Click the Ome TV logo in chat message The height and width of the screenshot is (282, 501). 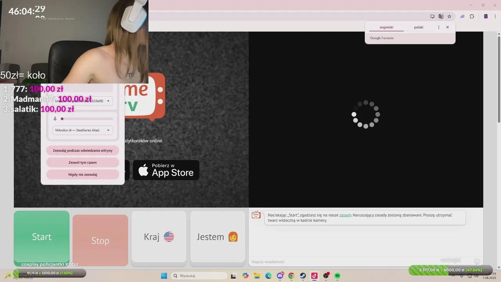(x=256, y=215)
